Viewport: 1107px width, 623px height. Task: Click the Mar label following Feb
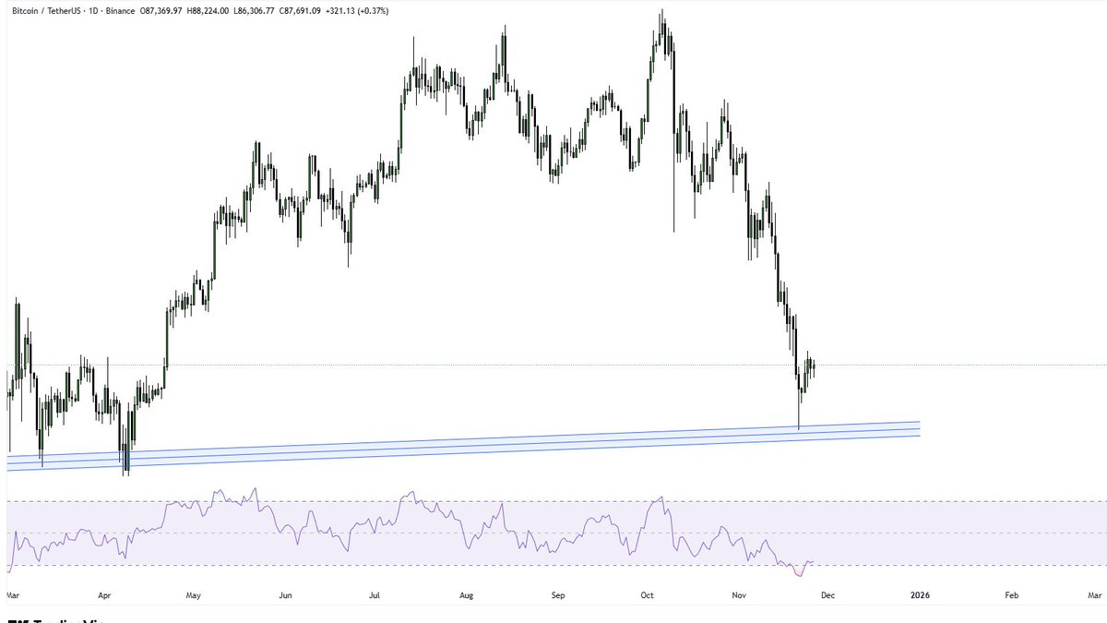tap(1094, 596)
